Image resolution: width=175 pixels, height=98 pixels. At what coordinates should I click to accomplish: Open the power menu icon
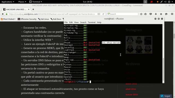[169, 2]
